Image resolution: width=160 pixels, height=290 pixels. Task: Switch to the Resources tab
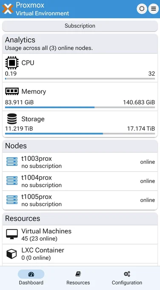(78, 278)
